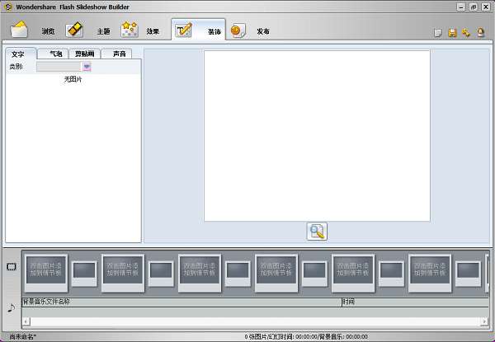The image size is (495, 342).
Task: Click the white slide preview canvas
Action: (x=317, y=135)
